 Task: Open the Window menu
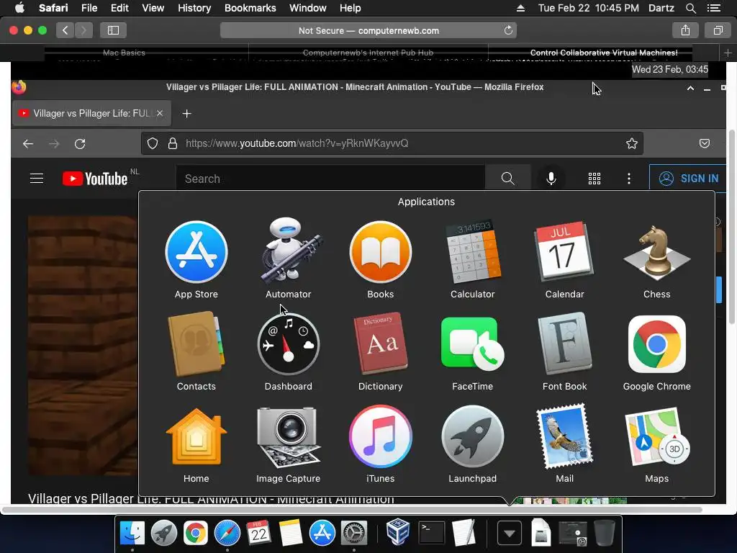click(x=307, y=8)
